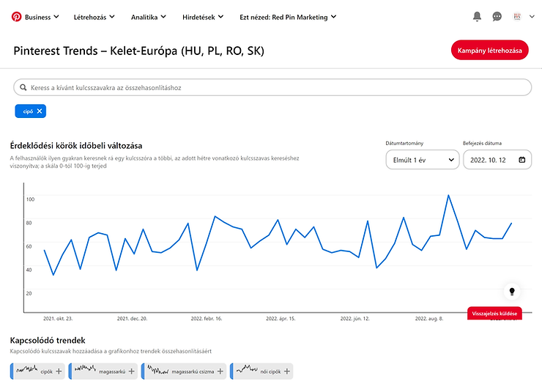
Task: Click the 2021. okt. 23. axis label
Action: coord(58,319)
